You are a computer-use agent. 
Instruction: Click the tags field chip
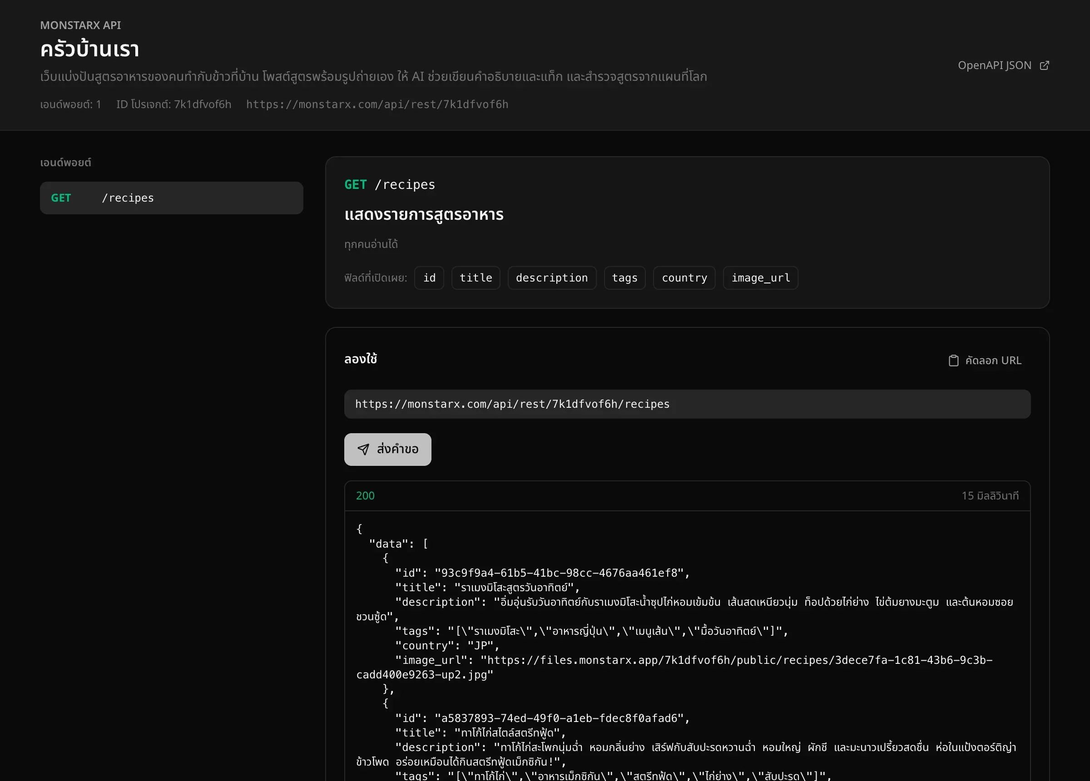click(624, 278)
